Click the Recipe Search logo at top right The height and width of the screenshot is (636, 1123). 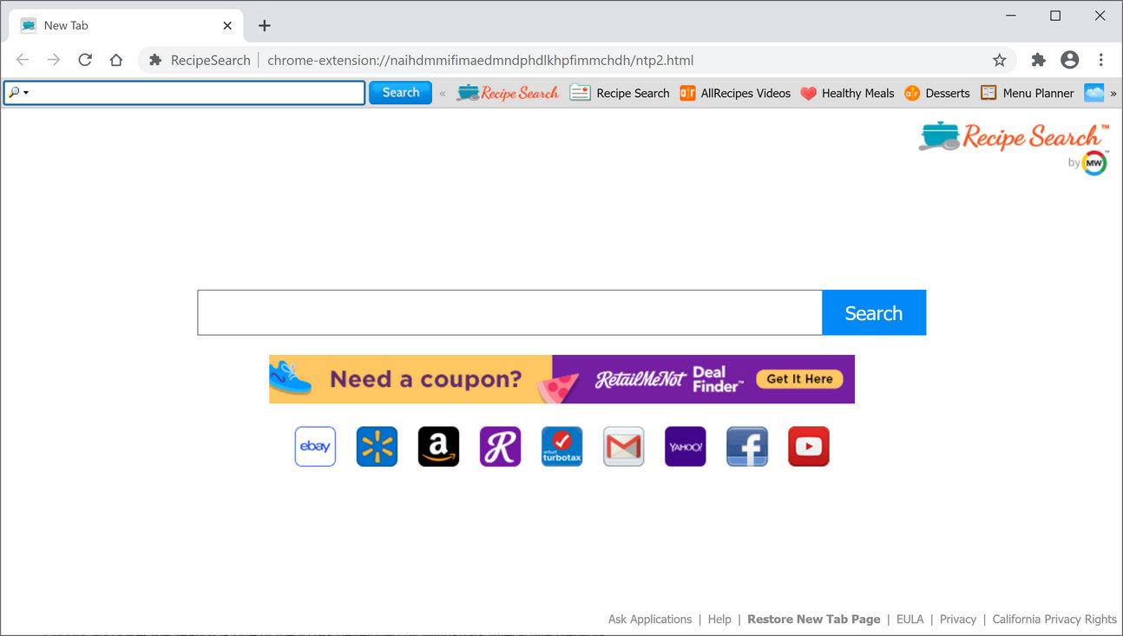(1013, 137)
